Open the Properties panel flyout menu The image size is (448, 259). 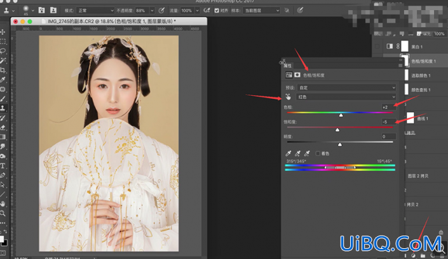[400, 65]
